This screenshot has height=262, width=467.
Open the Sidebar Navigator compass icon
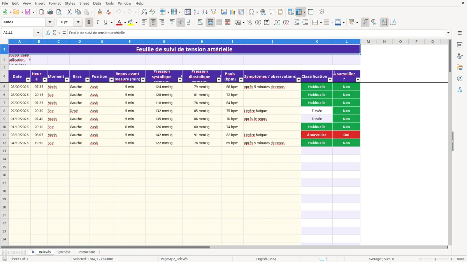(x=460, y=78)
